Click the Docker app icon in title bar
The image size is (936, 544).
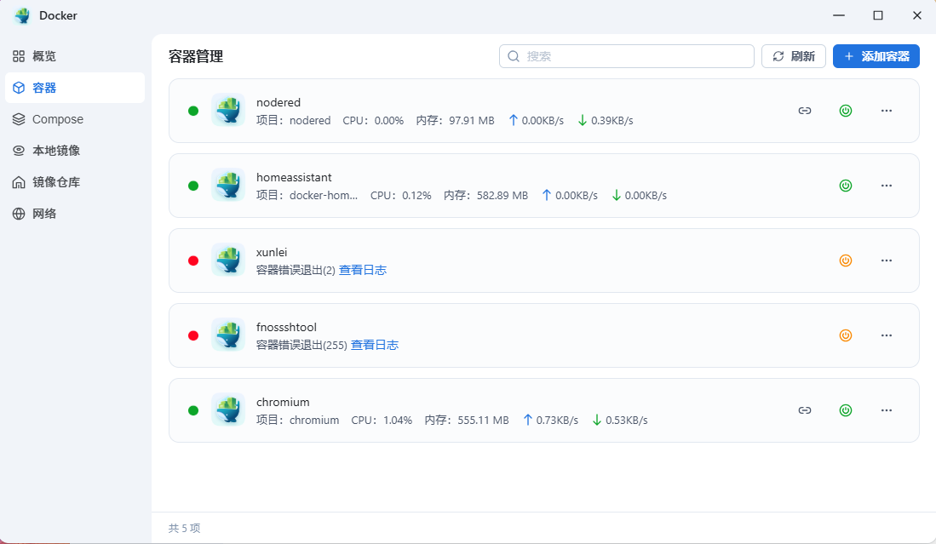[22, 15]
